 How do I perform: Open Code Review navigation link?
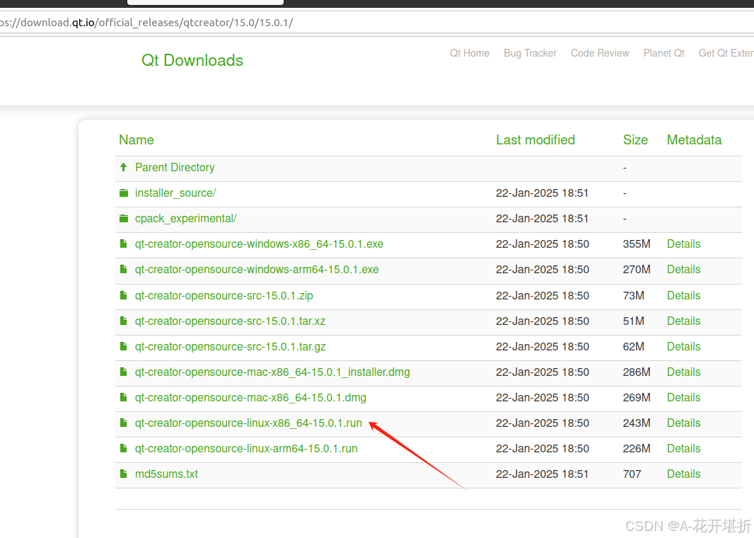(600, 53)
